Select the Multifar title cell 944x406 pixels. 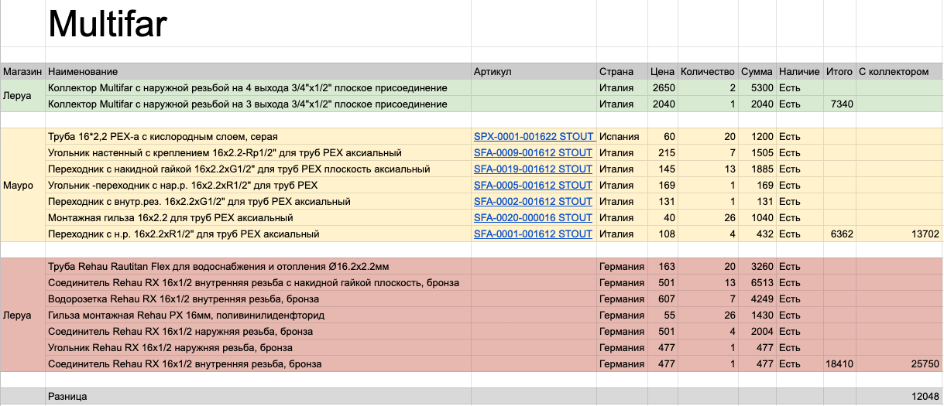[x=259, y=24]
